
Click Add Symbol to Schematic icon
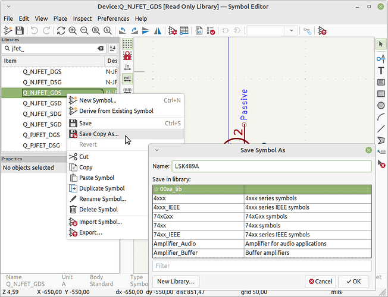click(323, 31)
